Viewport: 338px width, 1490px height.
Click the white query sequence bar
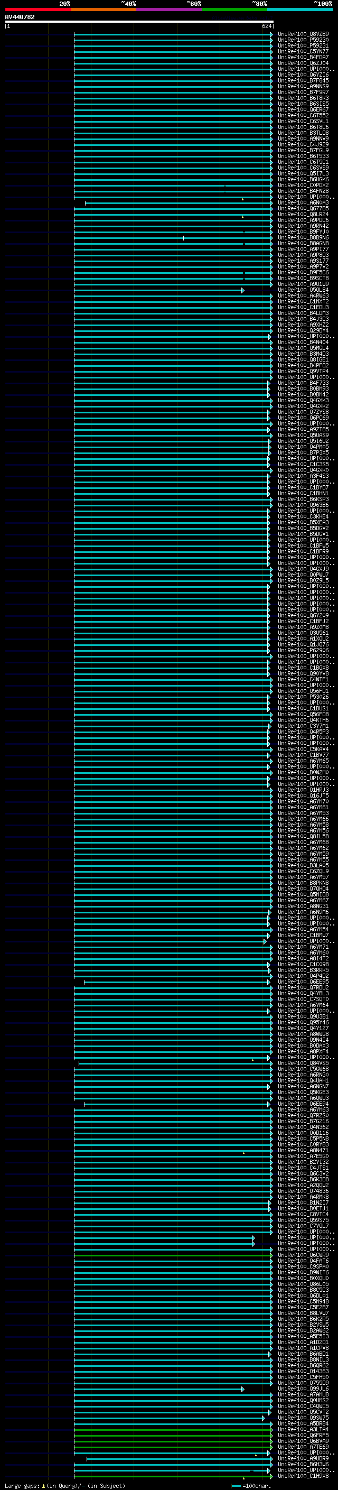pyautogui.click(x=139, y=22)
